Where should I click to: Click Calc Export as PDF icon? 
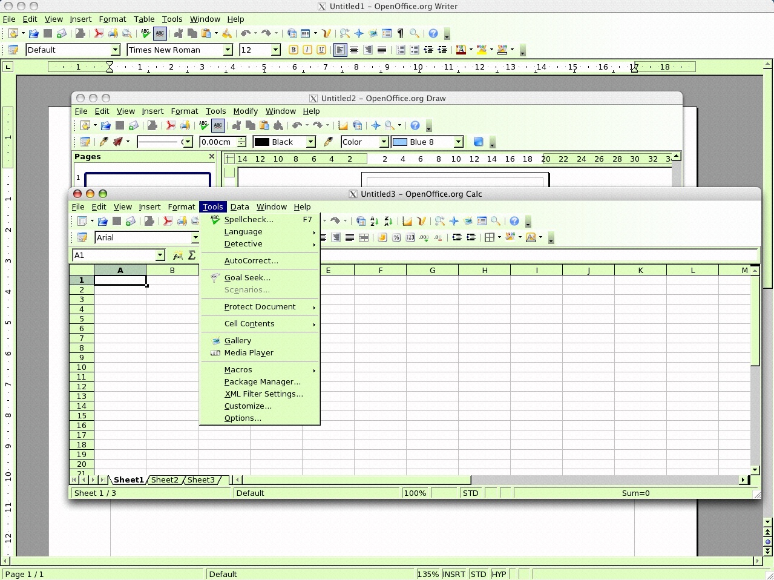click(168, 222)
